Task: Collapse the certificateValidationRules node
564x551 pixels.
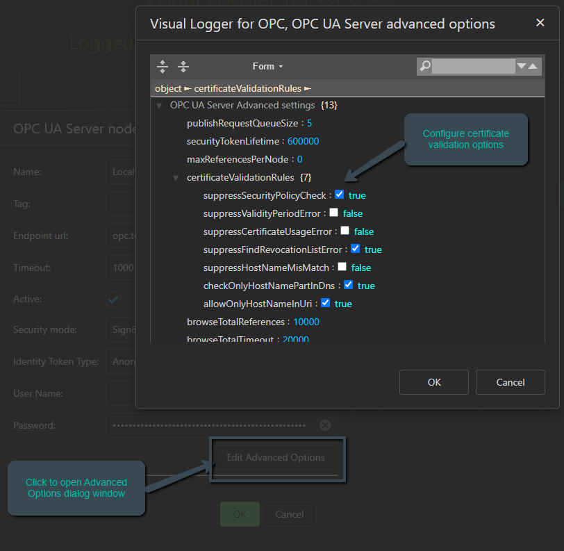Action: point(176,177)
